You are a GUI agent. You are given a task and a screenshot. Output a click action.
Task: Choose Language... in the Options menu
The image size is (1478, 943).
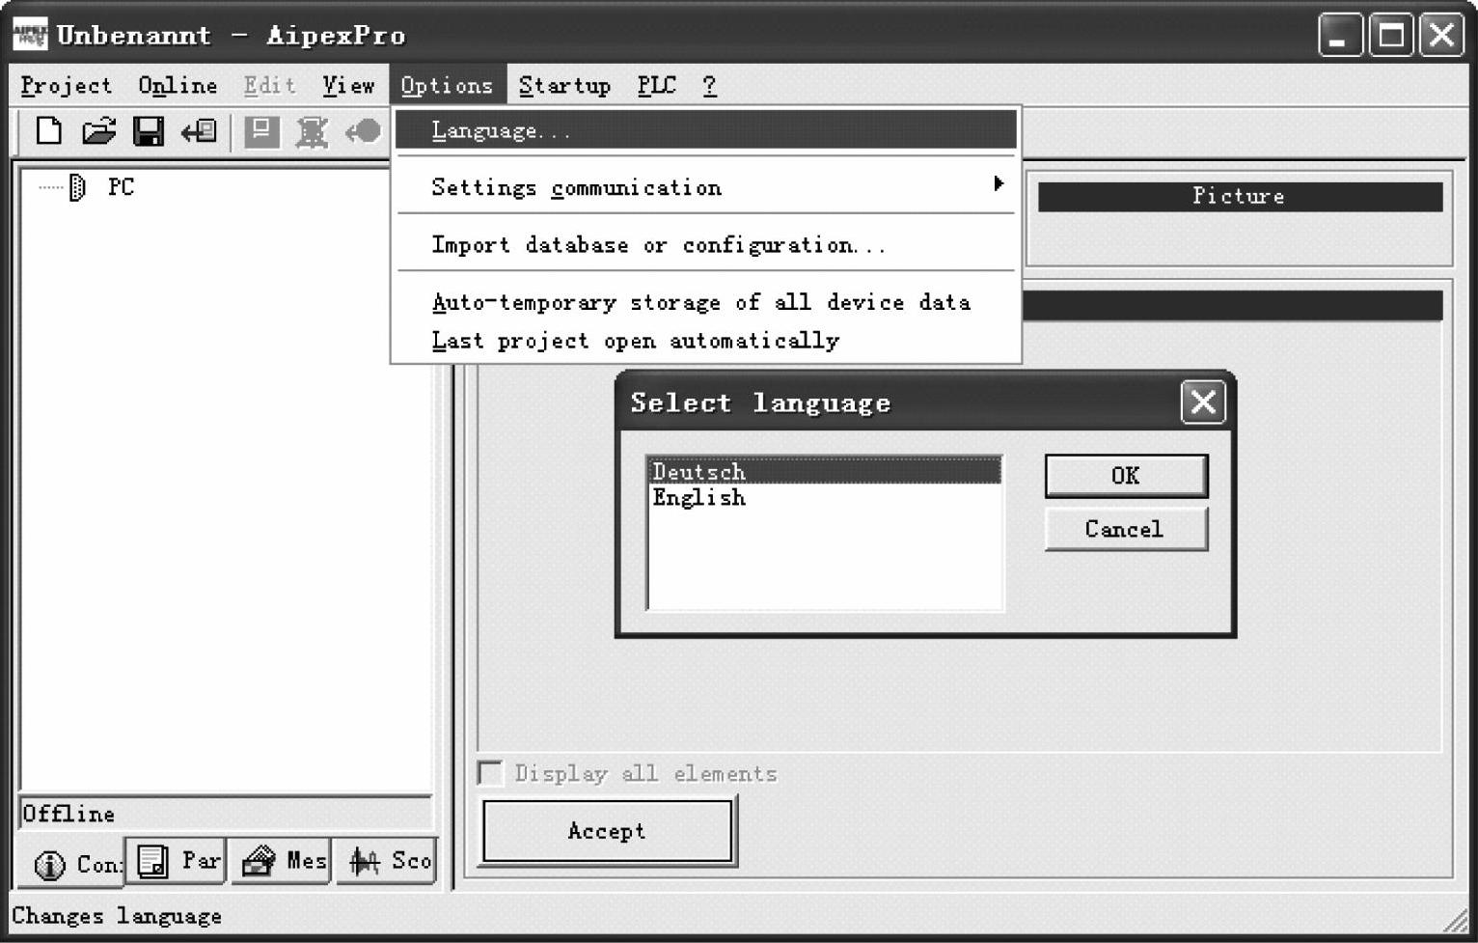(x=705, y=129)
